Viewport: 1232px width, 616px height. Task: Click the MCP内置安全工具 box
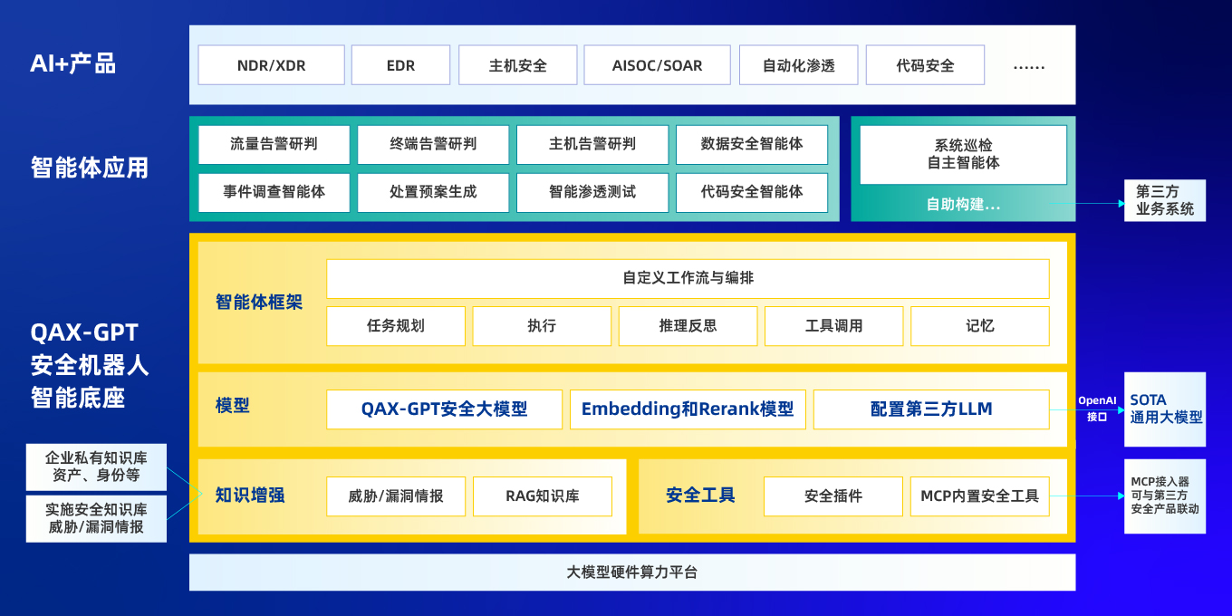980,496
